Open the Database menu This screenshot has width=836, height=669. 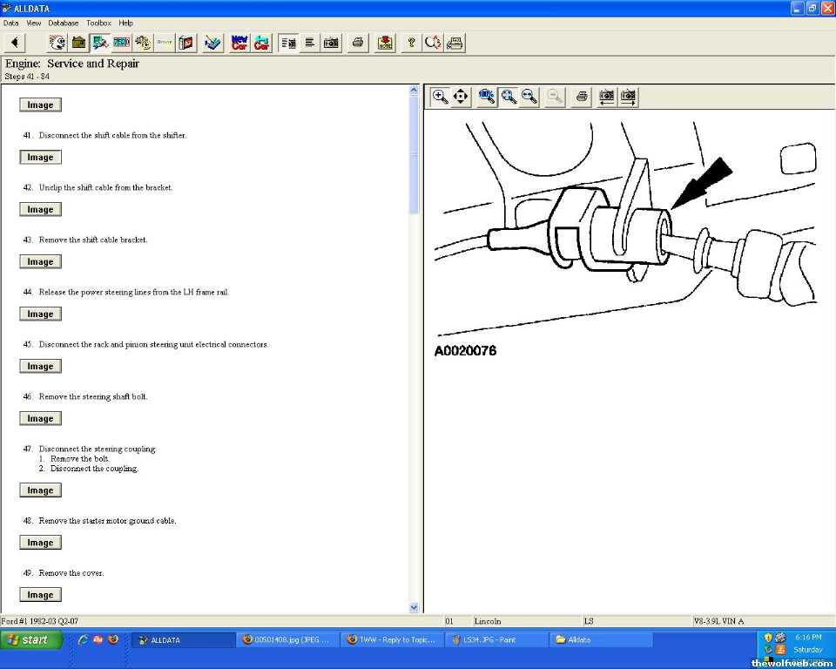(63, 23)
